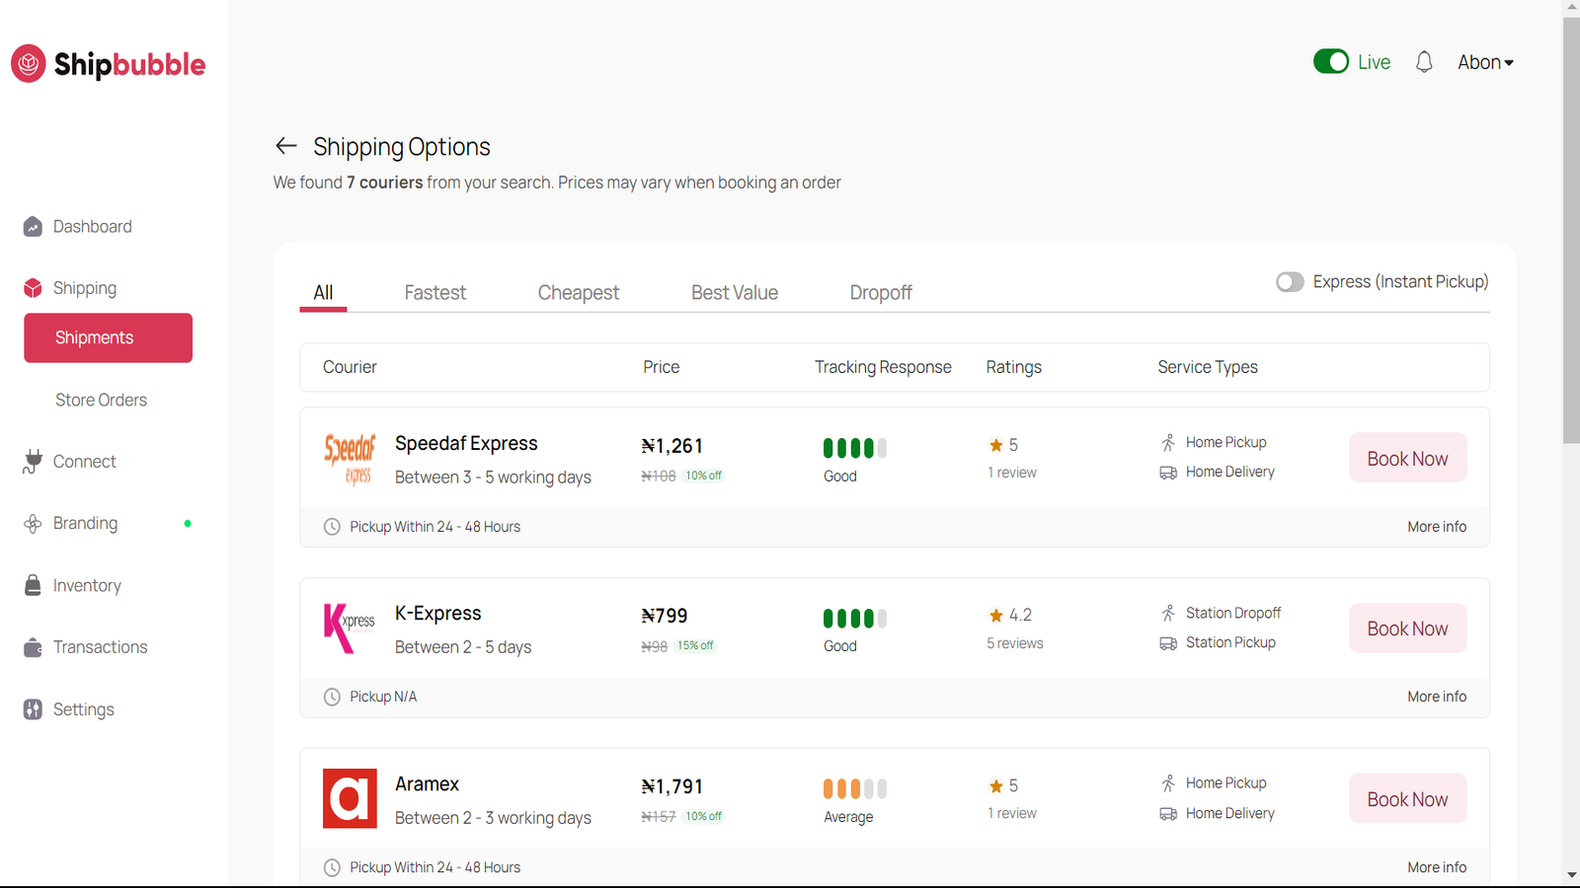The image size is (1580, 888).
Task: Click the Shipbubble logo
Action: tap(109, 64)
